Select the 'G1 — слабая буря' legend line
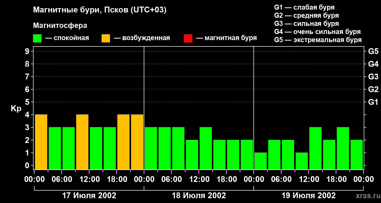381x203 pixels. click(304, 7)
